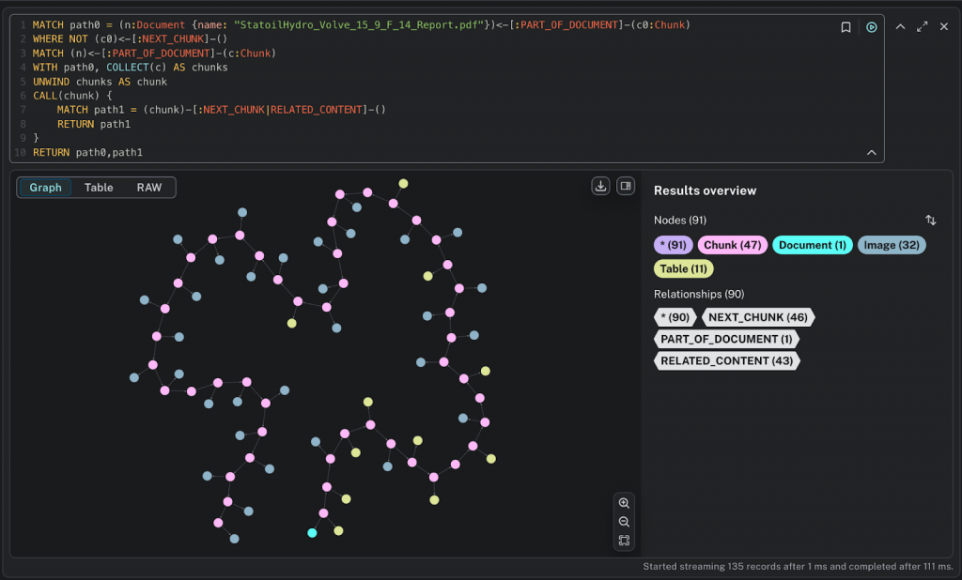Open the RAW results tab
962x580 pixels.
[x=149, y=188]
